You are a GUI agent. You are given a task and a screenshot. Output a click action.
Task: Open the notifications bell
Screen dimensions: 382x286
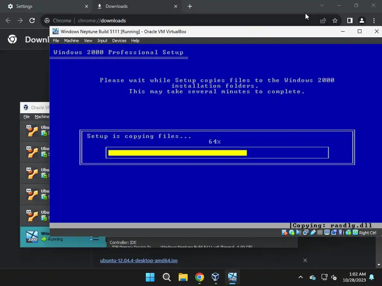[372, 277]
